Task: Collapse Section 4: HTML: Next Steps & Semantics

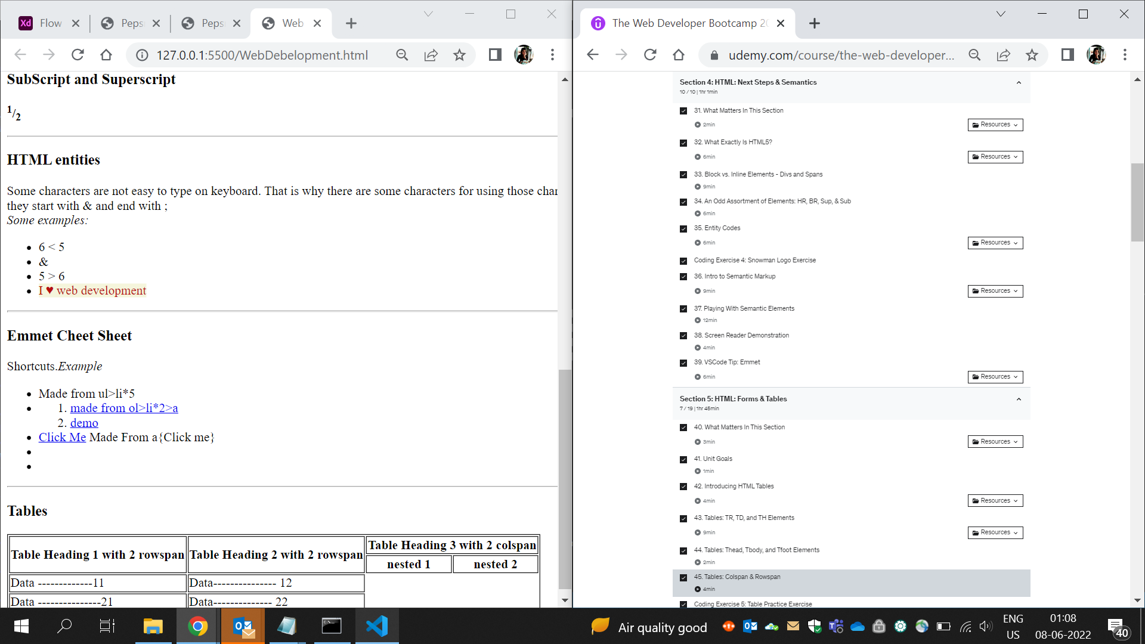Action: pos(1019,83)
